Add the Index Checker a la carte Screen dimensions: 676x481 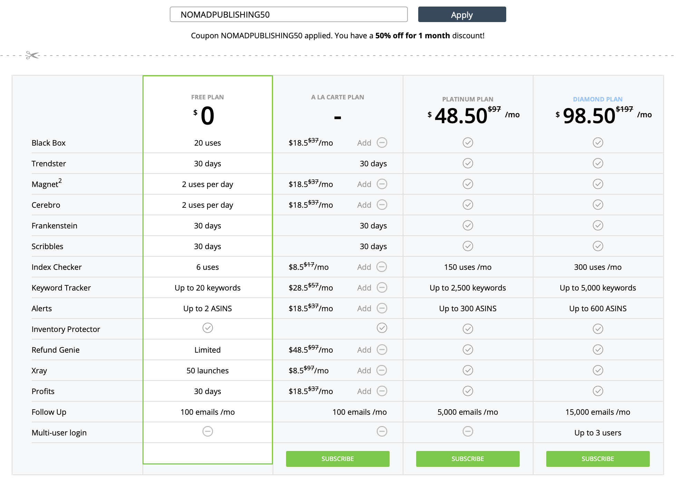(x=364, y=267)
